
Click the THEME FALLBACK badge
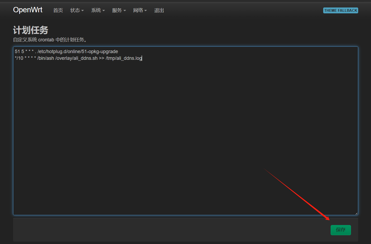pos(341,10)
